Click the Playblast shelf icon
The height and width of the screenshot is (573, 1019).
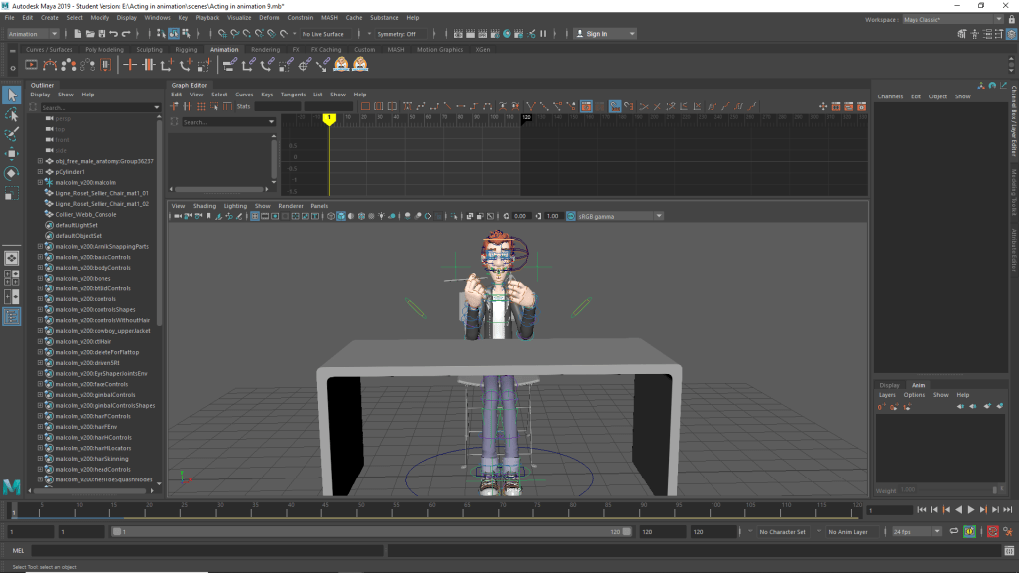pyautogui.click(x=31, y=65)
